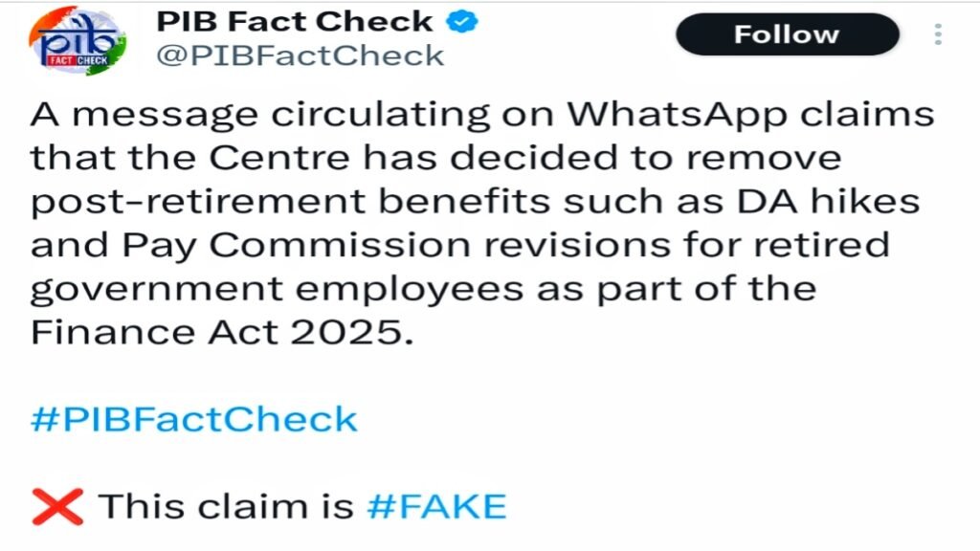Image resolution: width=980 pixels, height=551 pixels.
Task: Open the three-dot more options menu
Action: pos(938,34)
